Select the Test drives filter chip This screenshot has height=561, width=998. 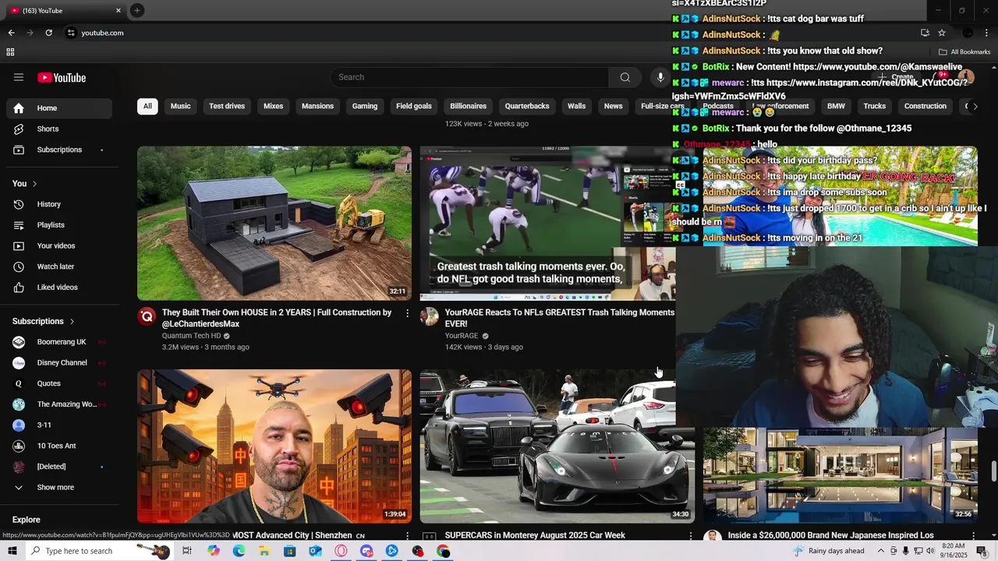[227, 106]
